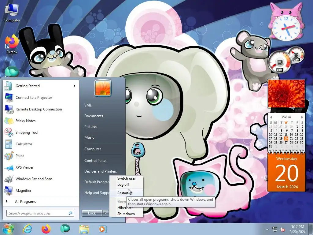Show hidden tray icons arrow

click(267, 229)
